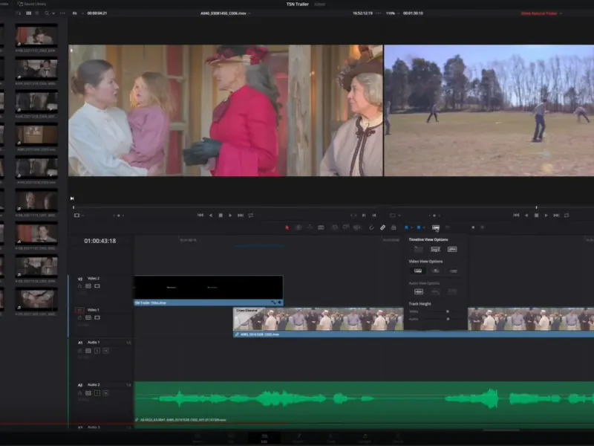This screenshot has height=446, width=594.
Task: Switch to the Edit page tab
Action: point(264,438)
